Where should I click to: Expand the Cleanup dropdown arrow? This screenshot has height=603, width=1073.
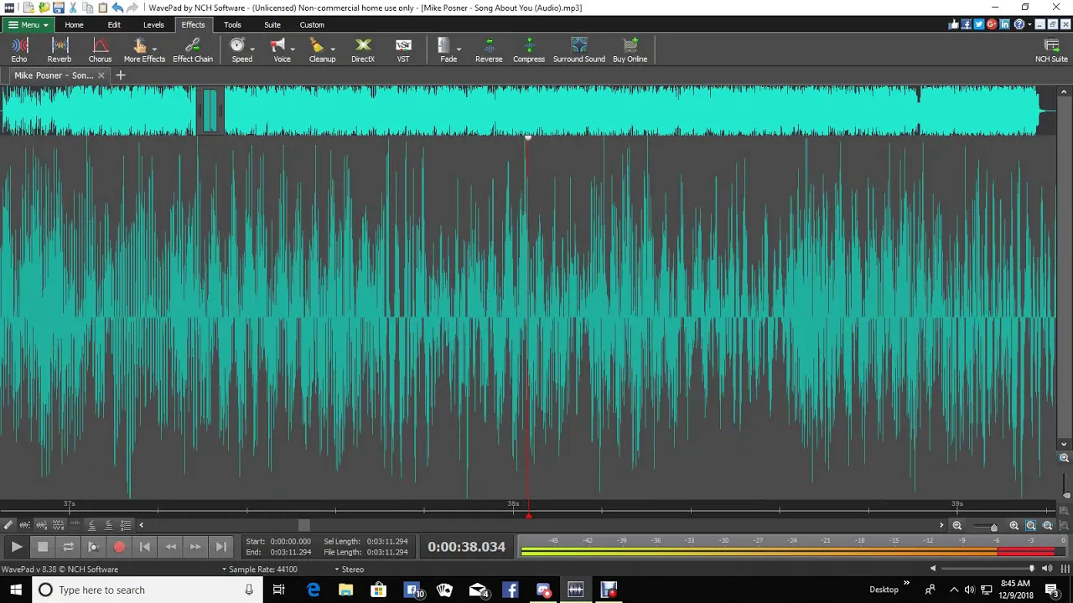pos(332,48)
